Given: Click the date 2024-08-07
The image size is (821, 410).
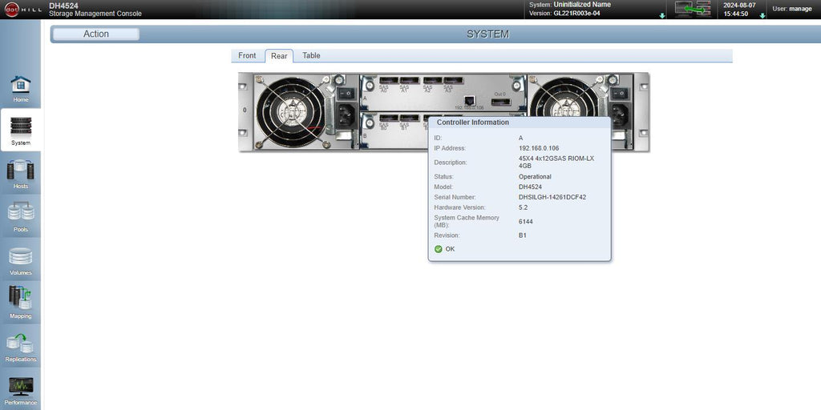Looking at the screenshot, I should (739, 6).
